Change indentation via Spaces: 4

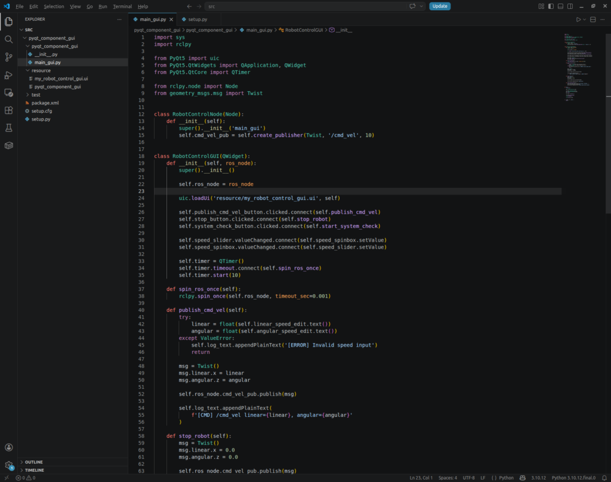[448, 478]
